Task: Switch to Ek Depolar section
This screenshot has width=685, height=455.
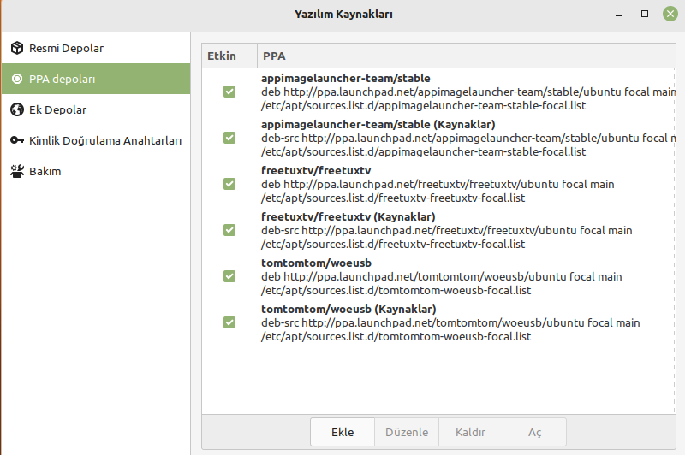Action: click(x=57, y=109)
